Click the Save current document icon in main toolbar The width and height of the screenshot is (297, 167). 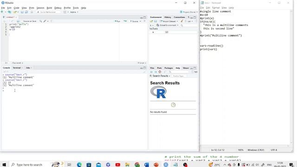tap(22, 12)
